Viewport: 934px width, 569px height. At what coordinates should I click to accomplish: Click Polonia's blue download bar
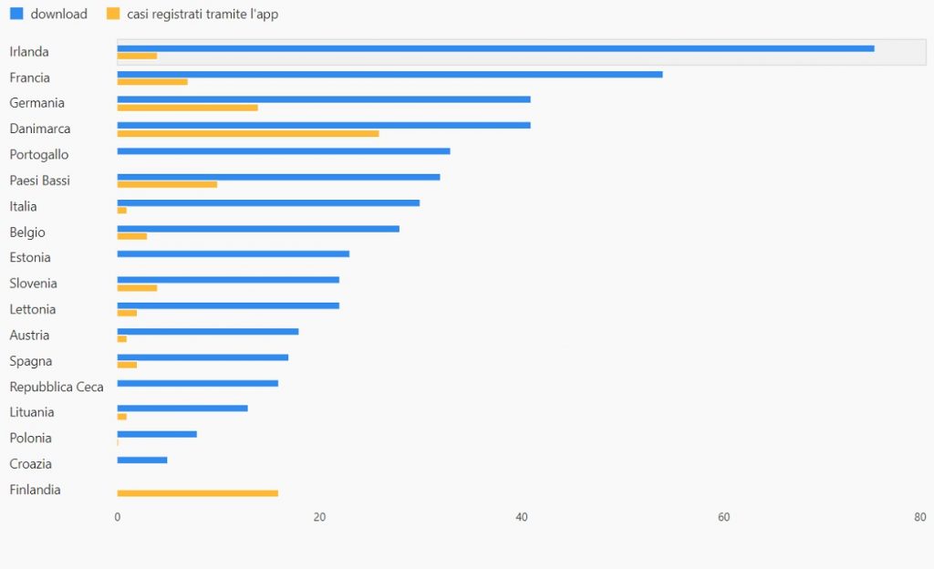coord(157,434)
